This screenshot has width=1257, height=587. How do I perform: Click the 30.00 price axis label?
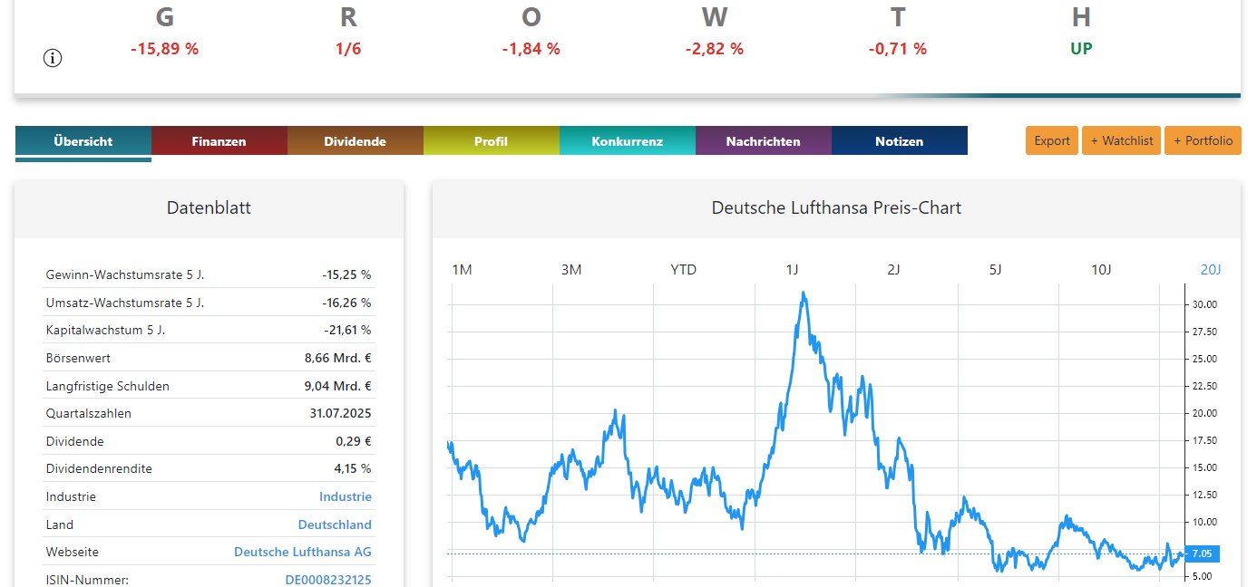click(1204, 304)
